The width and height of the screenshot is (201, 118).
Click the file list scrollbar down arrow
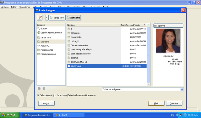click(149, 84)
